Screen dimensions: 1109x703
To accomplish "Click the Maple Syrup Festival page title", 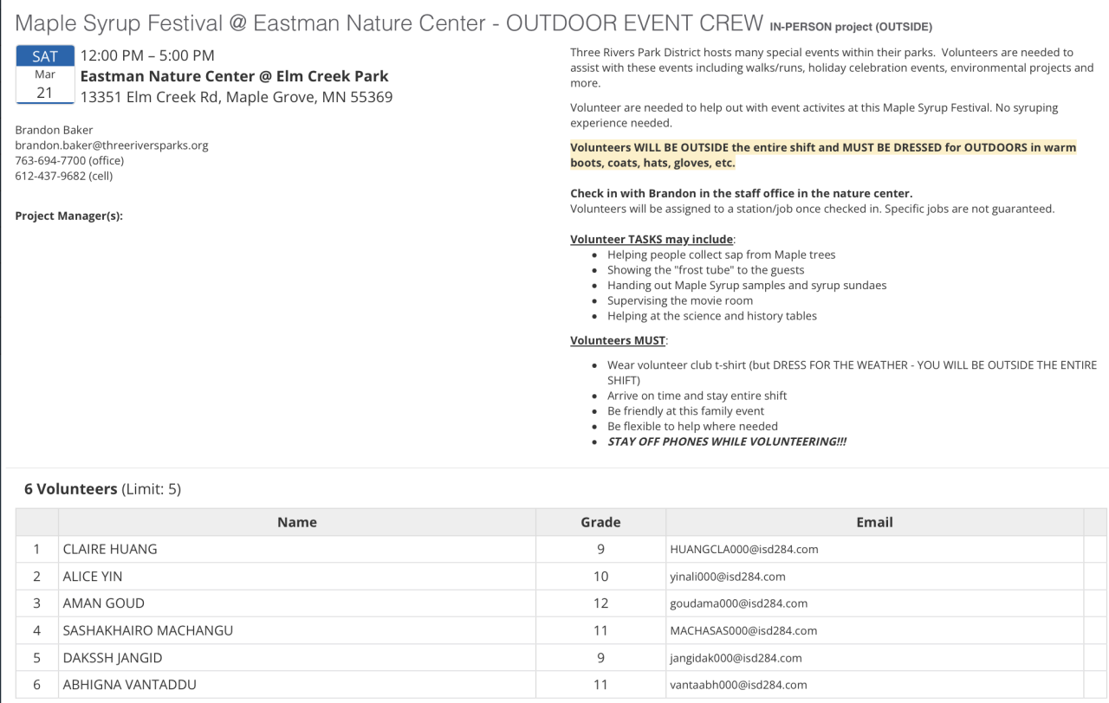I will point(381,23).
